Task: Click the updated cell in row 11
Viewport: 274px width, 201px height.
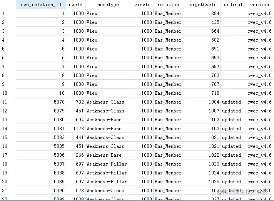Action: 233,102
